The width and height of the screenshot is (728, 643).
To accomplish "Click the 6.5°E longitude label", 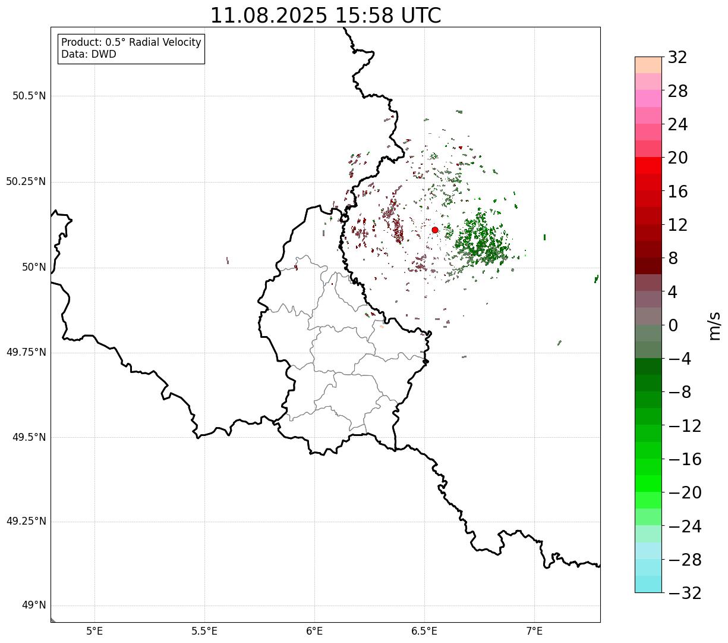I will (424, 631).
